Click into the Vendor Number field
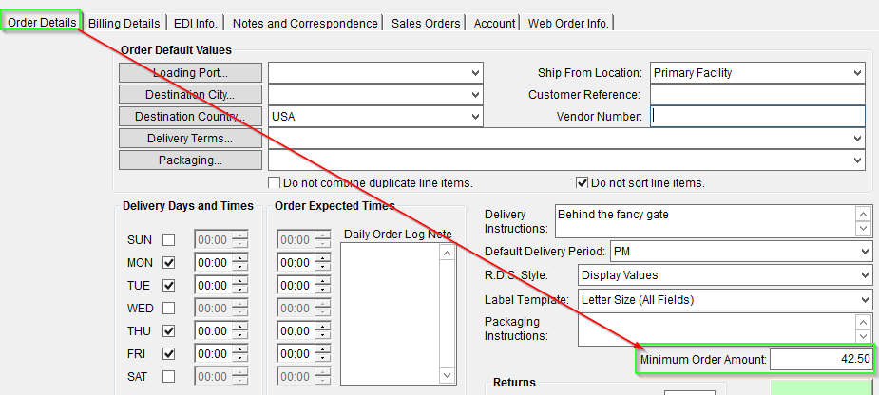 [756, 117]
